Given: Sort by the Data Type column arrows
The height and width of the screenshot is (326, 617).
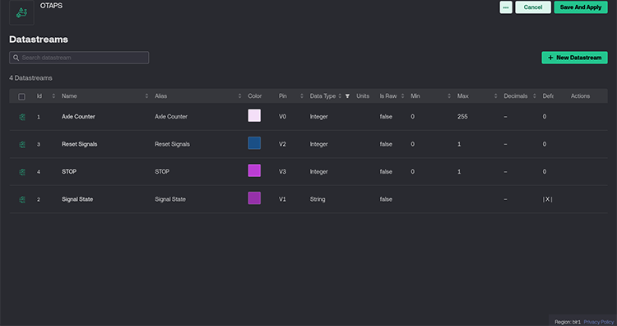Looking at the screenshot, I should (x=340, y=96).
